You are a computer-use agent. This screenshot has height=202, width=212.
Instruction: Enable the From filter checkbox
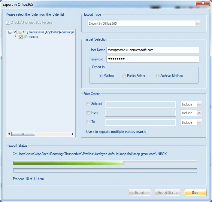(88, 112)
